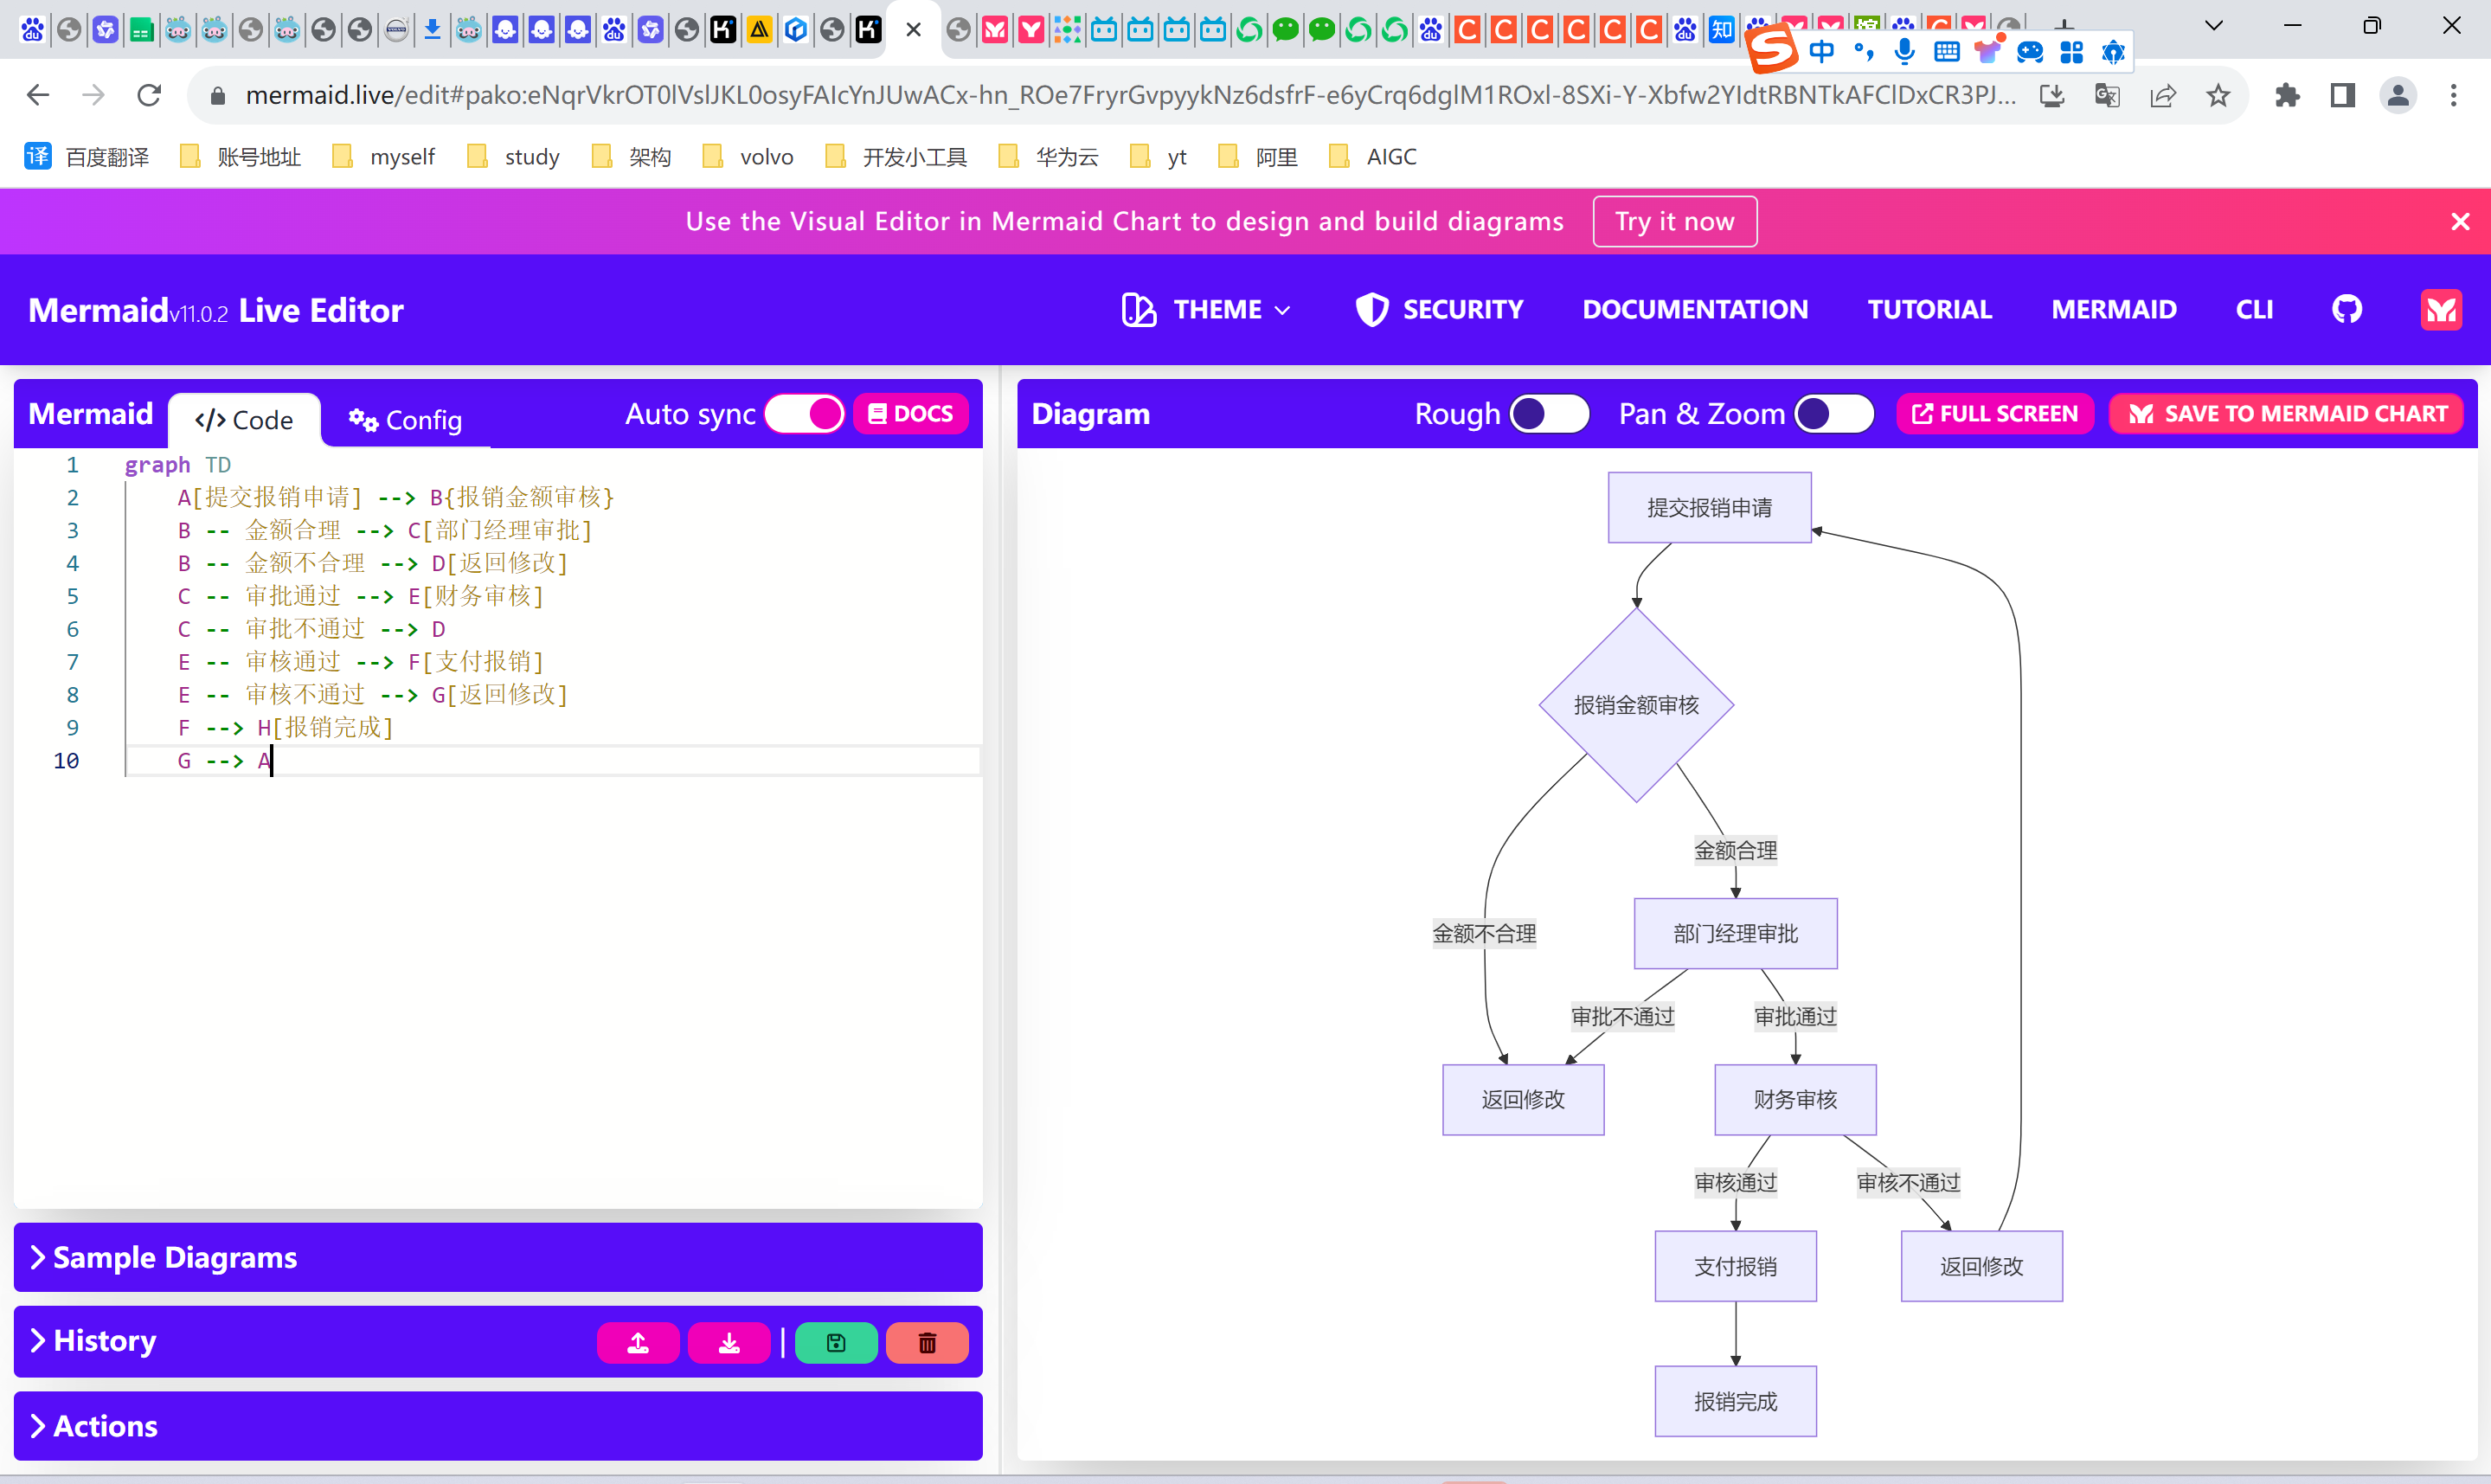Viewport: 2491px width, 1484px height.
Task: Open the CLI link in navbar
Action: click(x=2254, y=309)
